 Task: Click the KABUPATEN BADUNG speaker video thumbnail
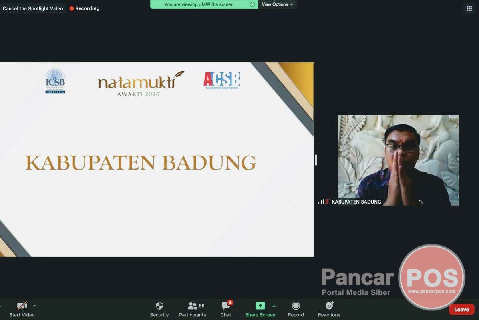pyautogui.click(x=398, y=160)
